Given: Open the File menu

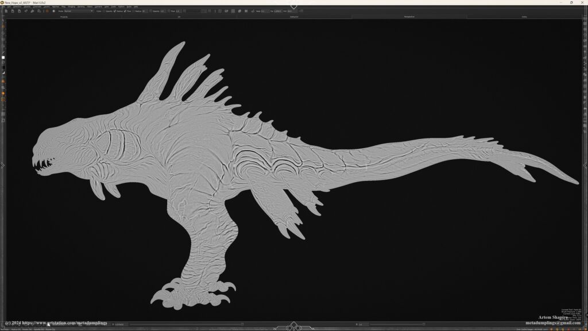Looking at the screenshot, I should [3, 6].
